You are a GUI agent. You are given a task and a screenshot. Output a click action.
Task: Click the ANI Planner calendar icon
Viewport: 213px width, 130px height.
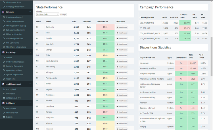(3, 103)
